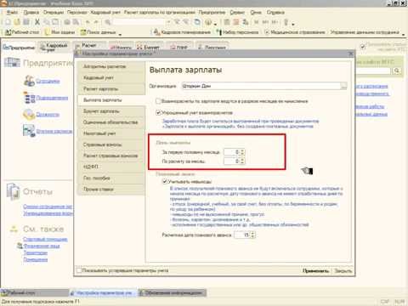
Task: Open the Файл menu
Action: [12, 13]
